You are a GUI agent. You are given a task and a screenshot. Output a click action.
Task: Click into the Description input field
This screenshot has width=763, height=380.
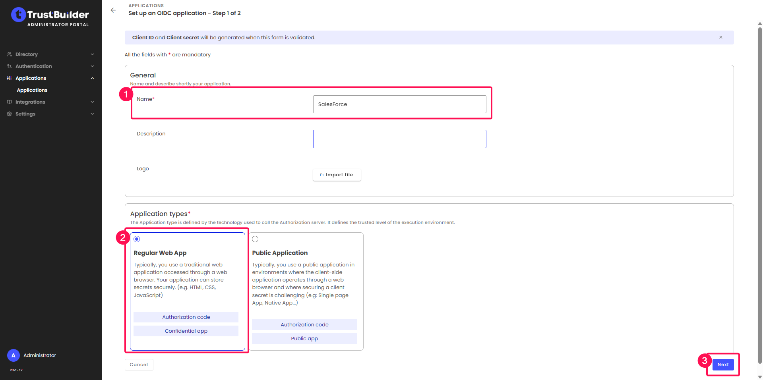coord(399,139)
